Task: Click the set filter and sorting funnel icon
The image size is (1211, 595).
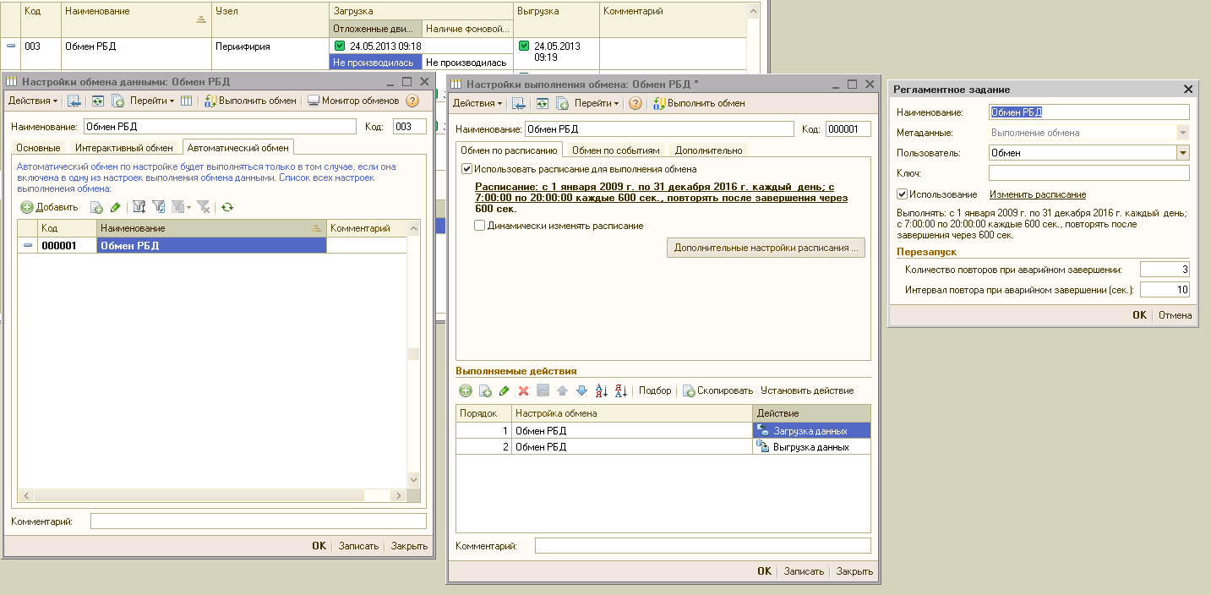Action: [139, 207]
